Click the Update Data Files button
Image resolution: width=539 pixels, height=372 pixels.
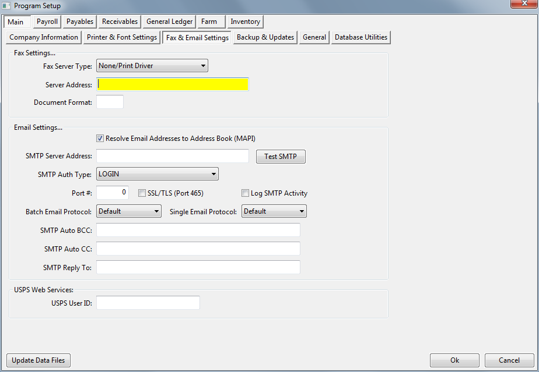[38, 360]
